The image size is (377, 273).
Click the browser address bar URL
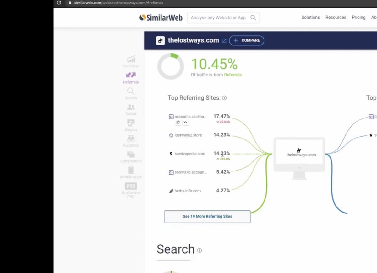(119, 3)
